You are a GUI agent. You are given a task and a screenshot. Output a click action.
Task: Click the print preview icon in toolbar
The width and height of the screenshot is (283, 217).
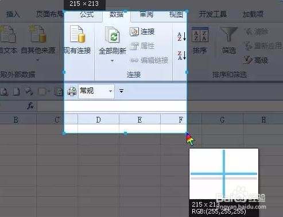pos(5,92)
